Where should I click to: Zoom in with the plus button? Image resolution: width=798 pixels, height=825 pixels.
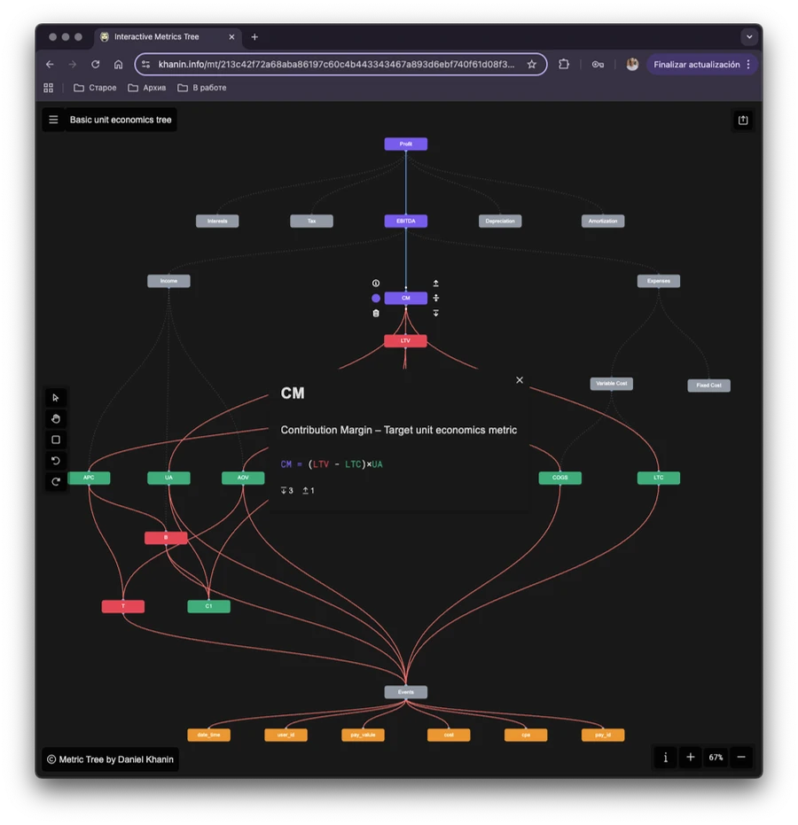pyautogui.click(x=691, y=757)
